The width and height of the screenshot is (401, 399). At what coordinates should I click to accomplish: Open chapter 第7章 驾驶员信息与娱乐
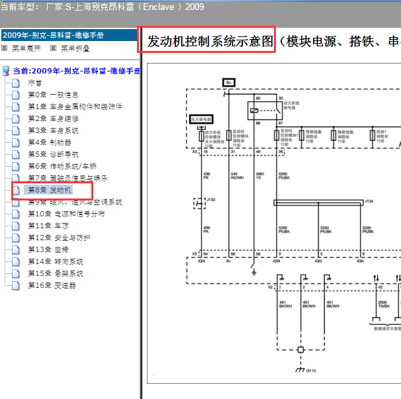(67, 178)
